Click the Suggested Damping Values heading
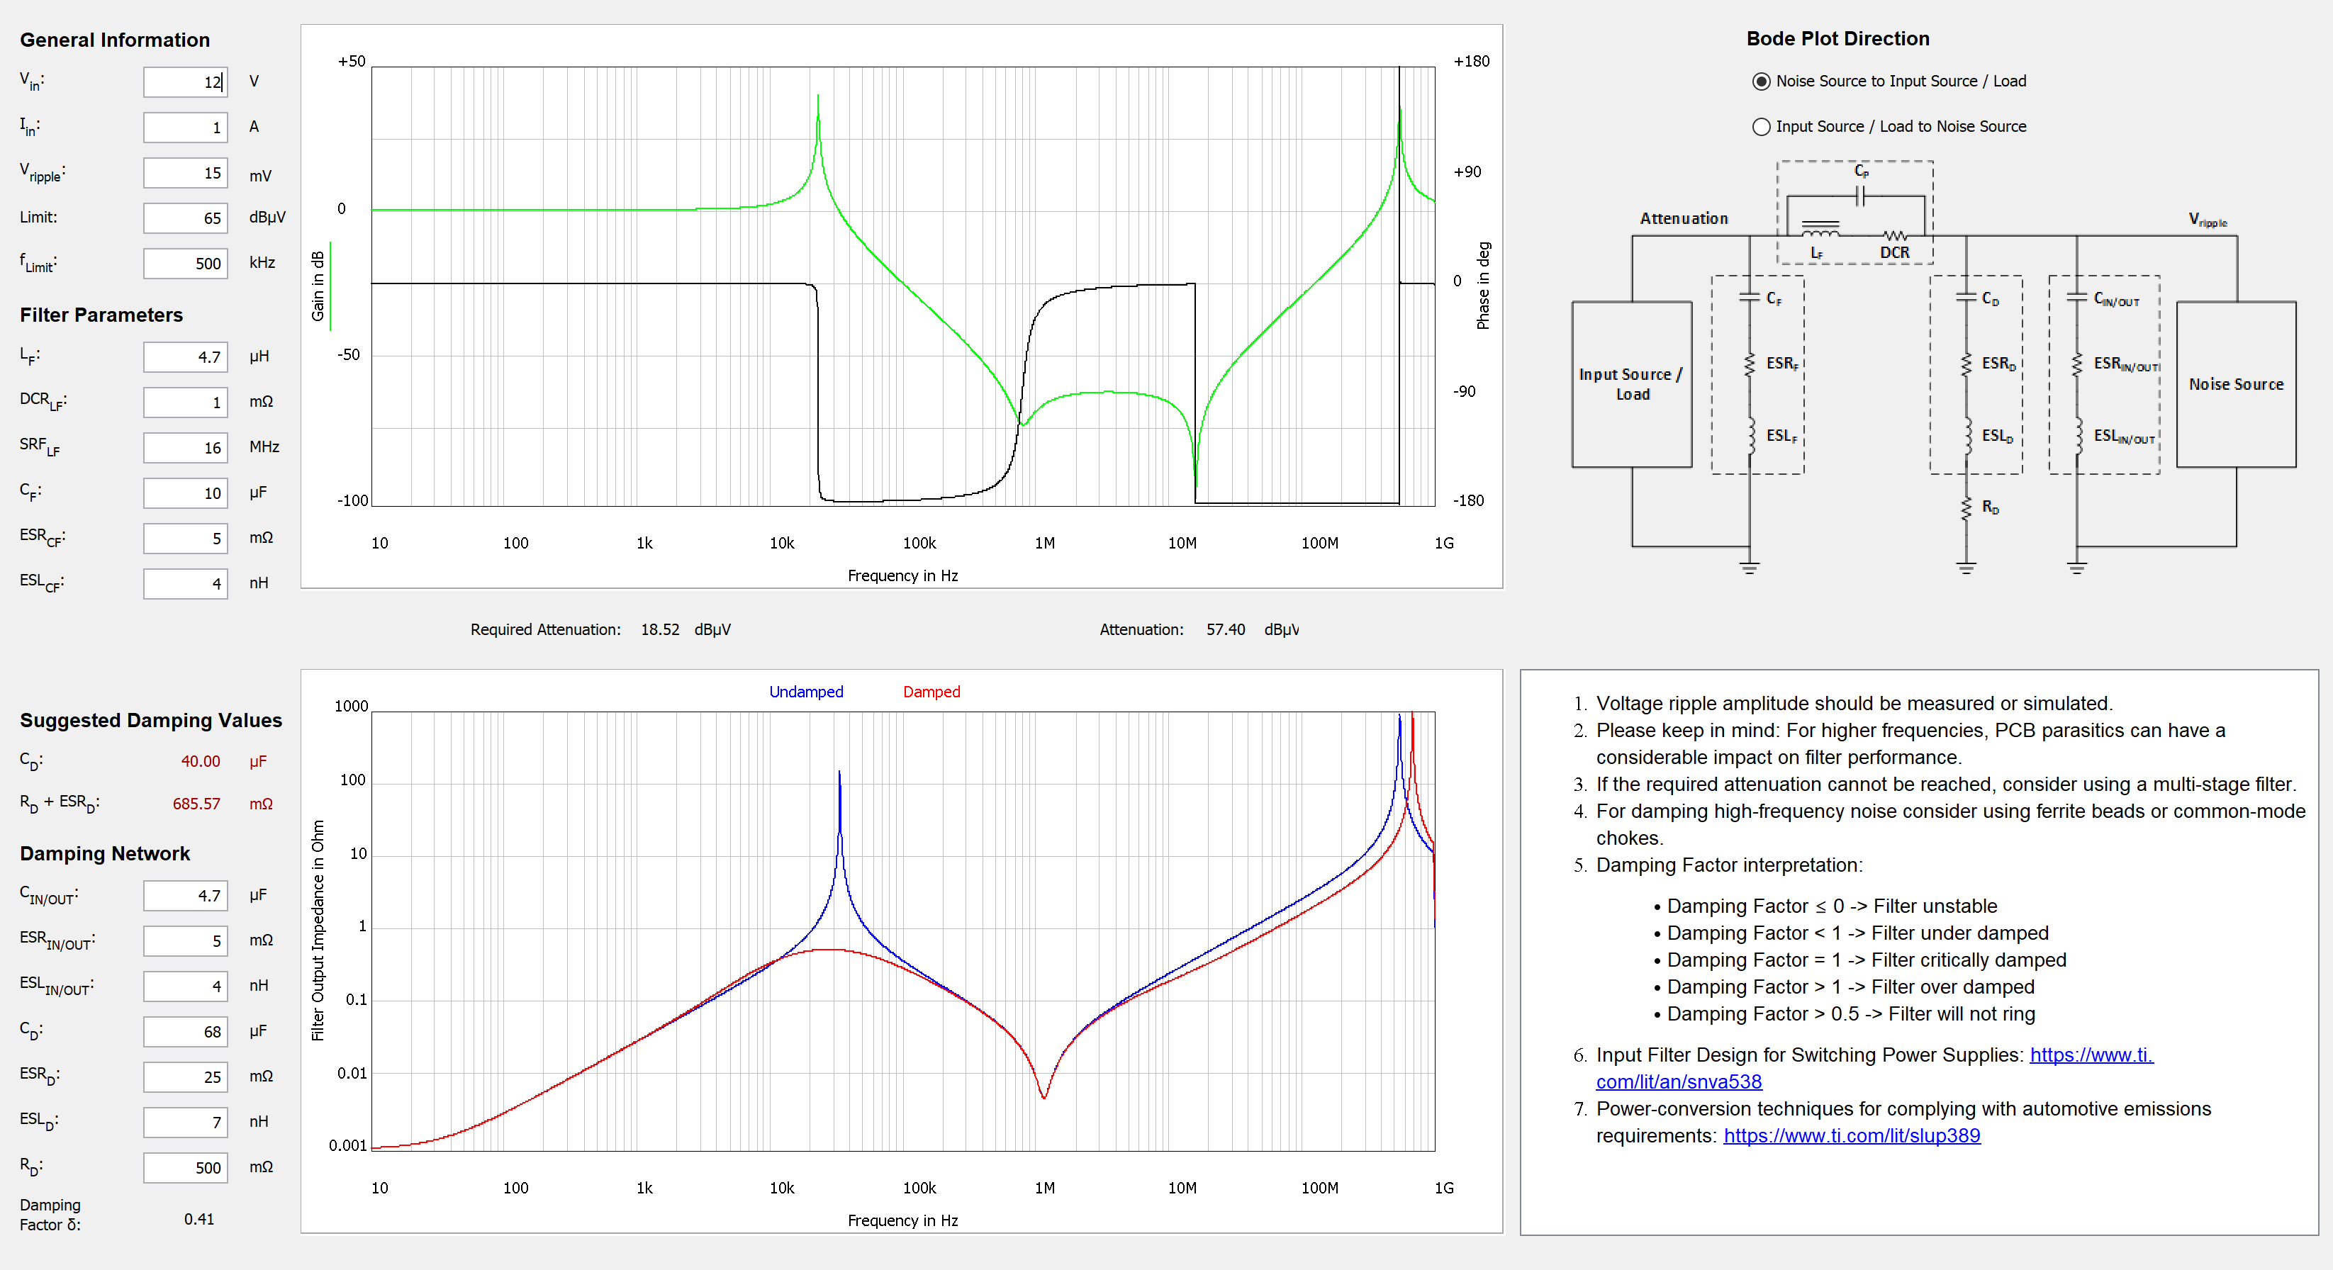Screen dimensions: 2333x1270 pyautogui.click(x=151, y=721)
